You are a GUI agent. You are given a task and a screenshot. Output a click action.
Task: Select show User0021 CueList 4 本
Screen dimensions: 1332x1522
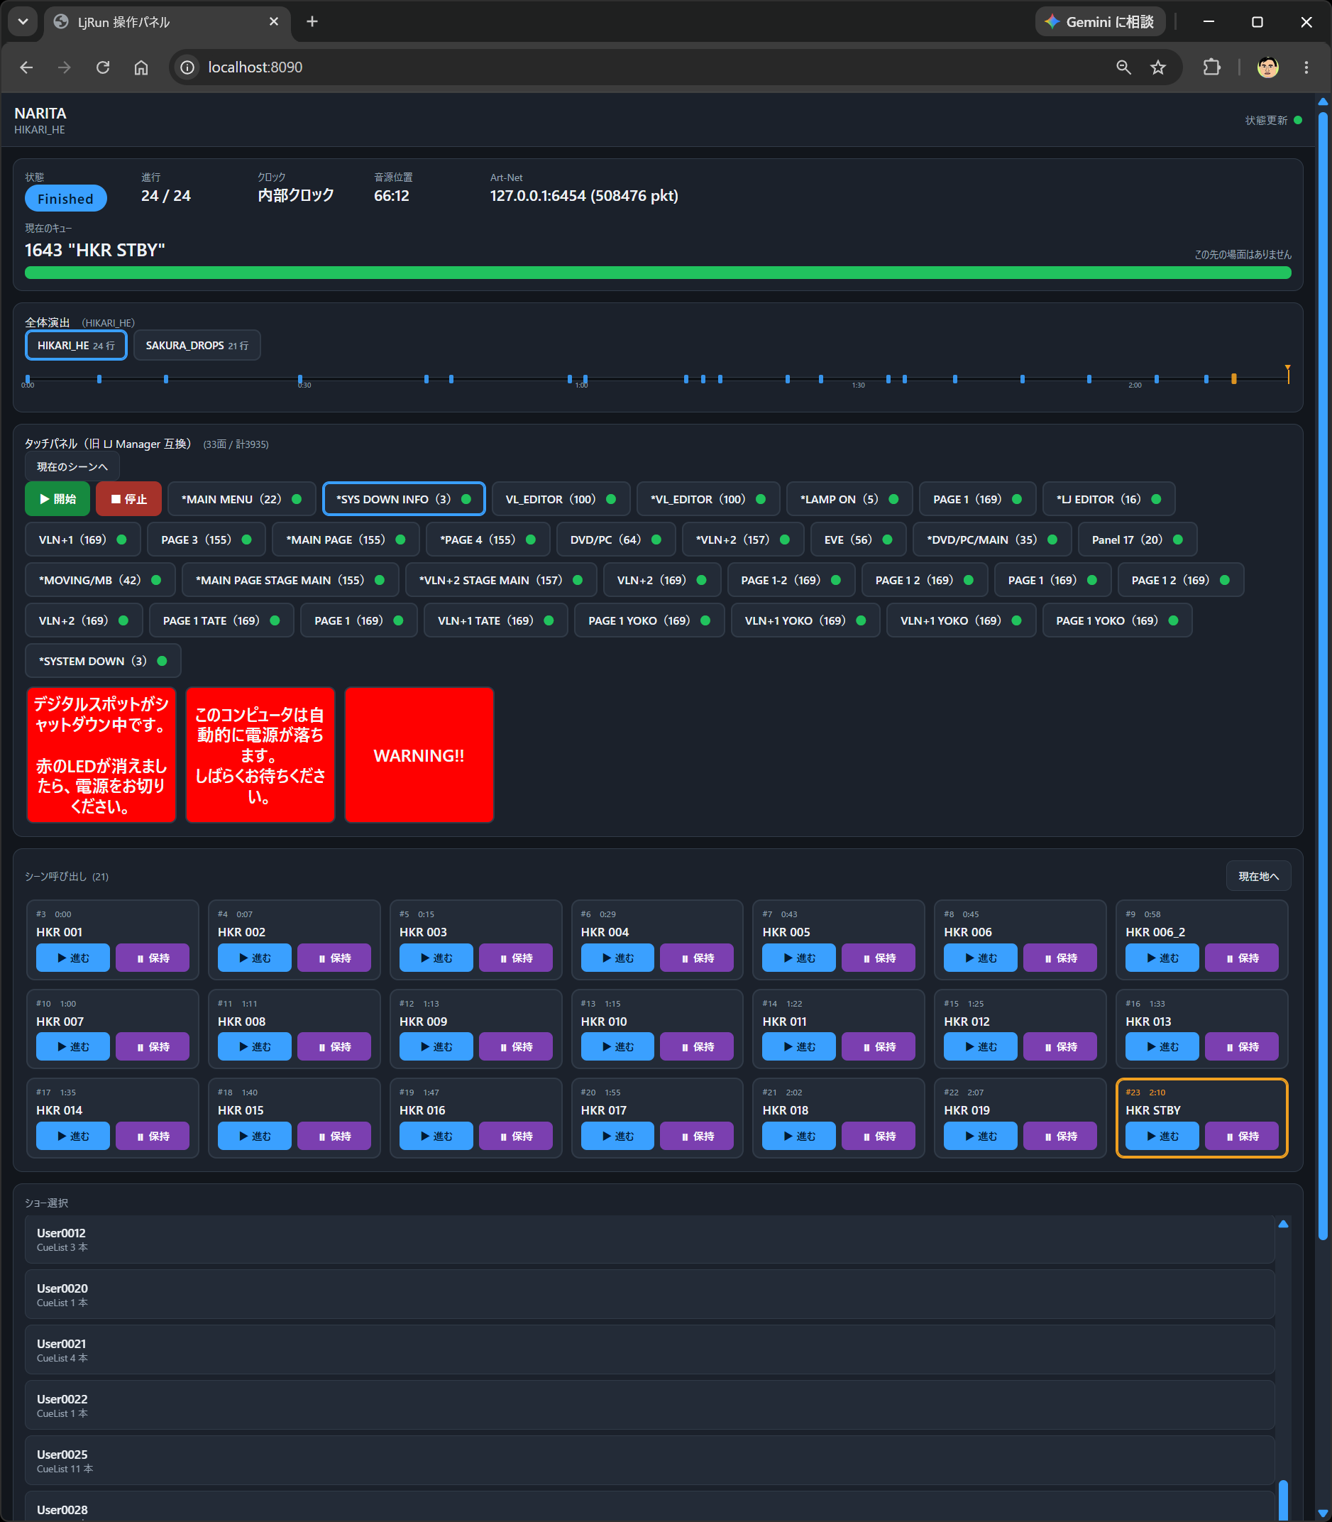tap(649, 1349)
